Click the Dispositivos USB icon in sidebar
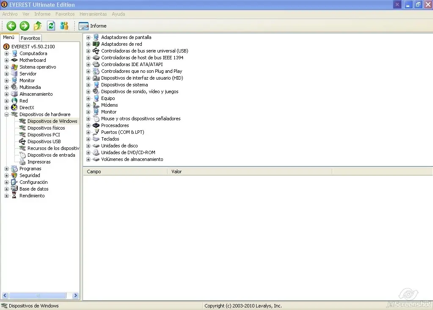The width and height of the screenshot is (433, 310). click(22, 141)
